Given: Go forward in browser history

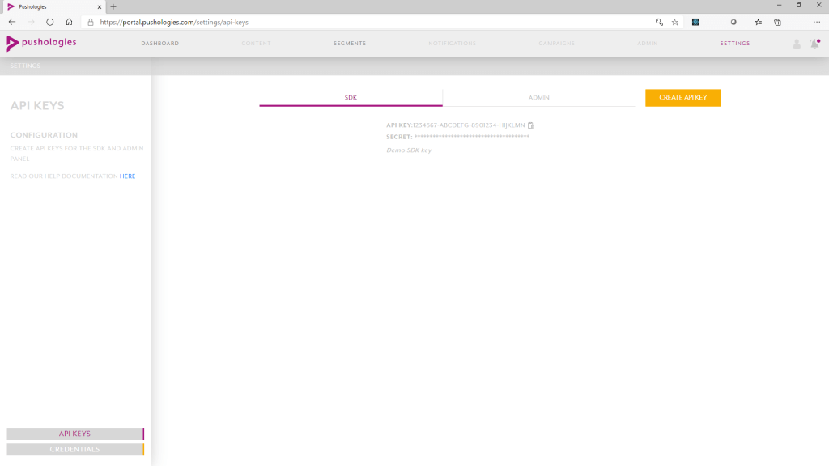Looking at the screenshot, I should click(x=31, y=22).
